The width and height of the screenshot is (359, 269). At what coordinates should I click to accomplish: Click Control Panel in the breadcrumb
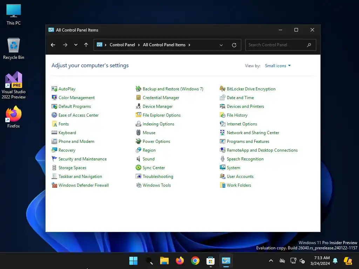click(122, 45)
